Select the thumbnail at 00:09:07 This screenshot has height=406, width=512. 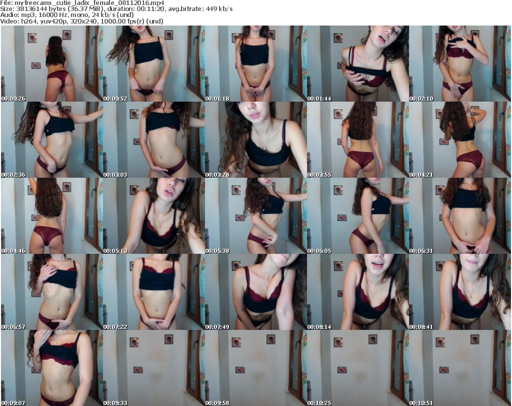coord(52,368)
